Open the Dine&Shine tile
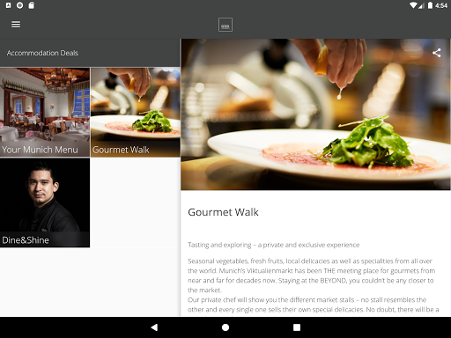The height and width of the screenshot is (338, 451). click(x=45, y=202)
